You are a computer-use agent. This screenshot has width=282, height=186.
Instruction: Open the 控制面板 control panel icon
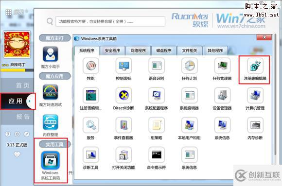coord(123,66)
